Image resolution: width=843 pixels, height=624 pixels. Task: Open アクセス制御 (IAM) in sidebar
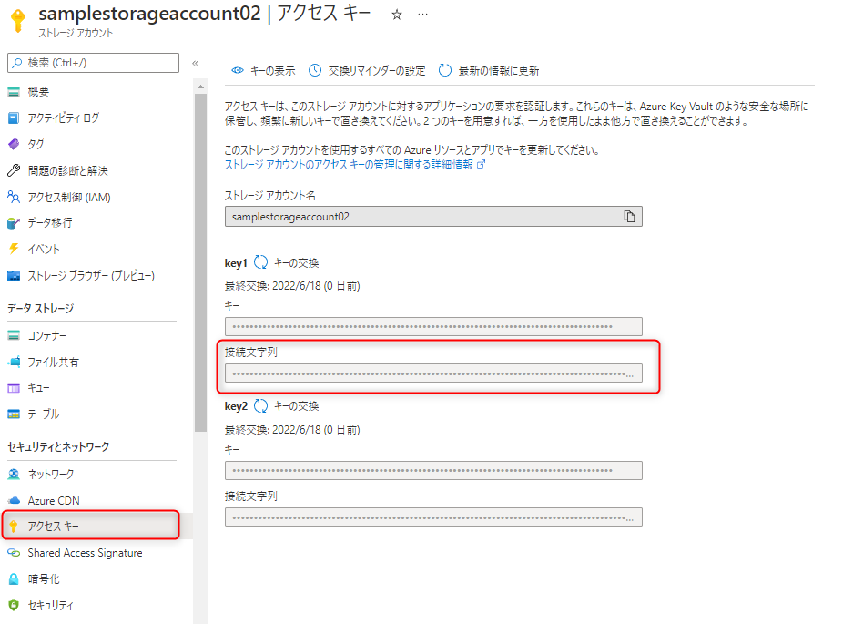point(69,197)
